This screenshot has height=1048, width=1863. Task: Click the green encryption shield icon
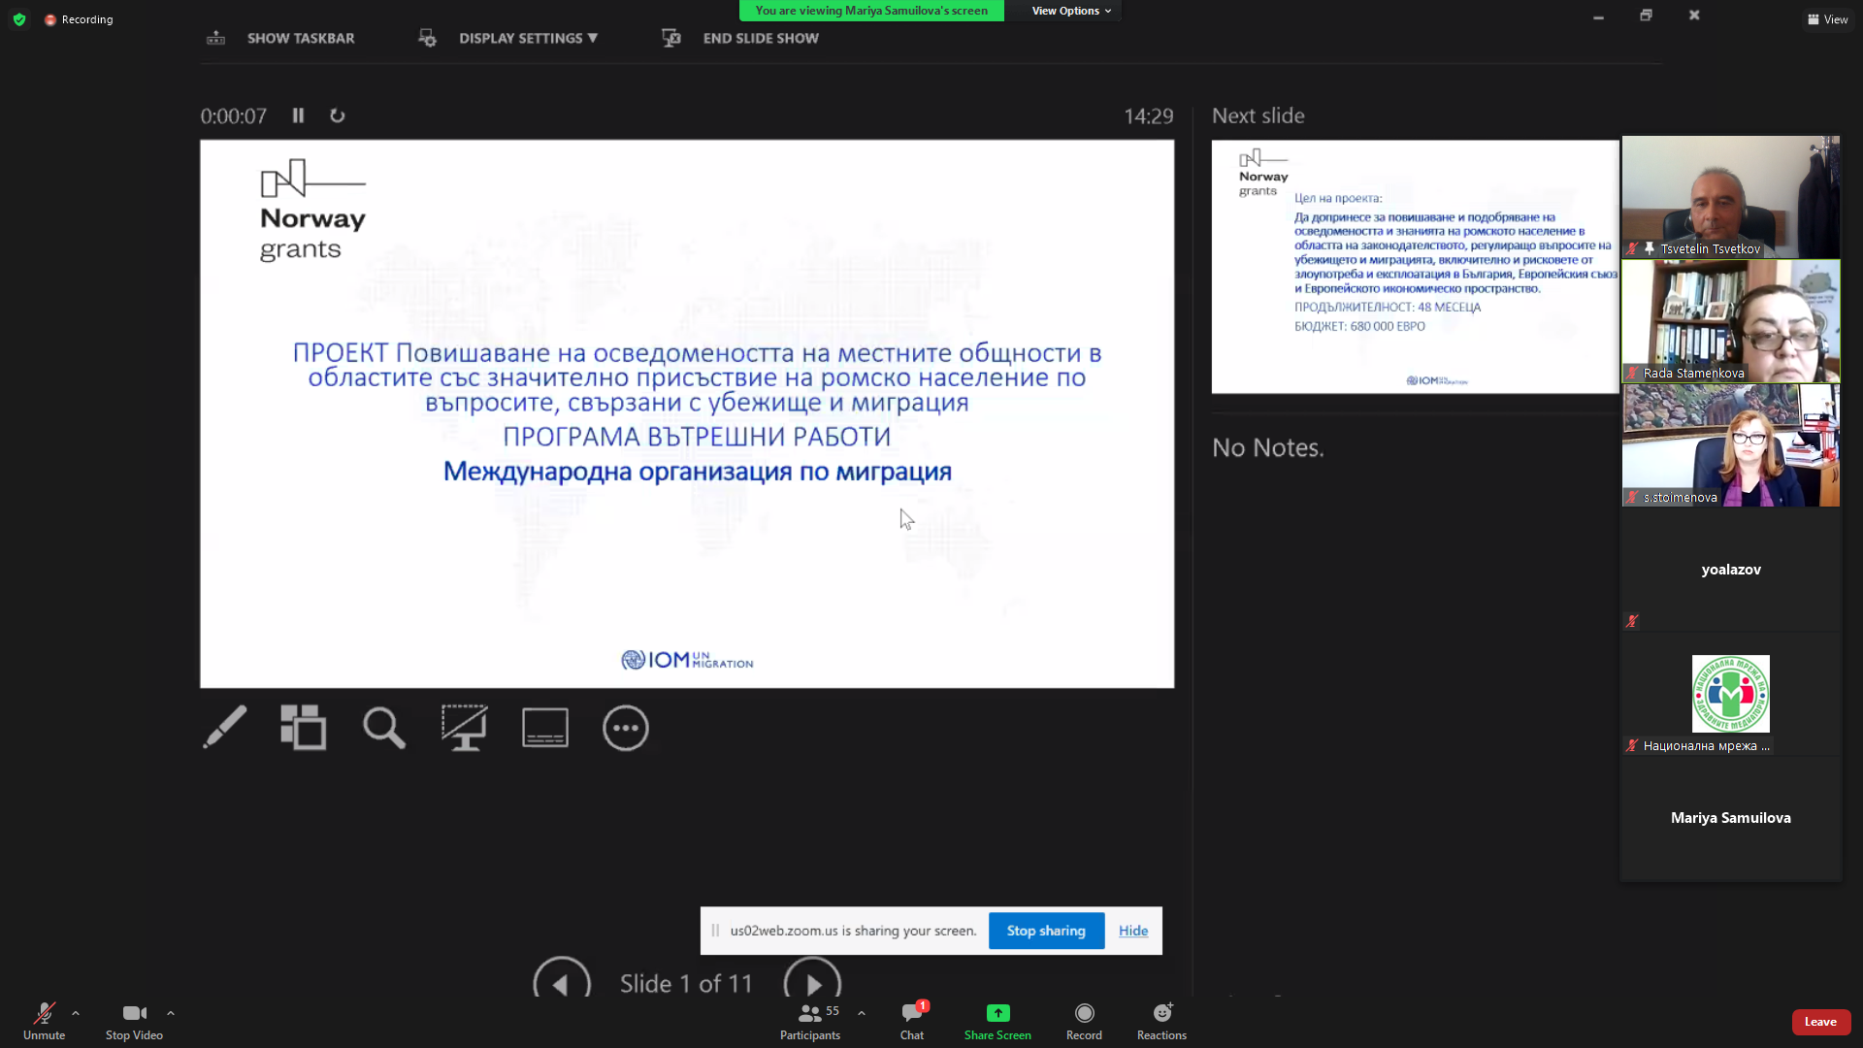(19, 19)
